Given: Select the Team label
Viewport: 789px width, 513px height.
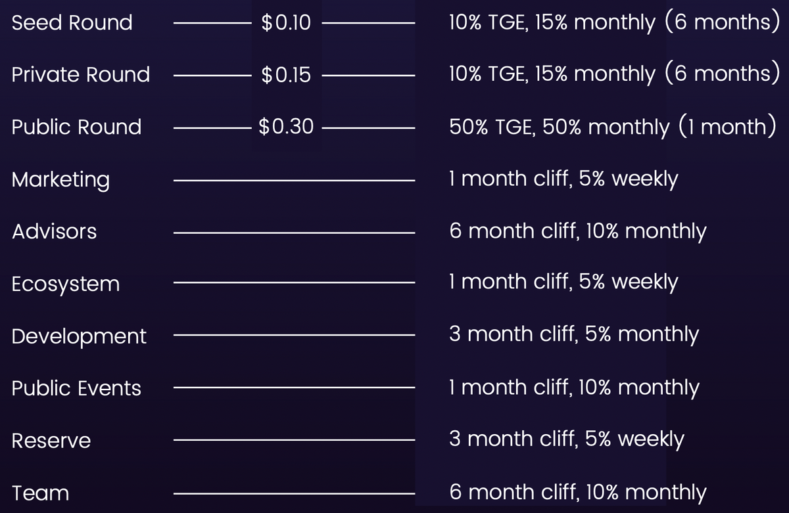Looking at the screenshot, I should (40, 493).
